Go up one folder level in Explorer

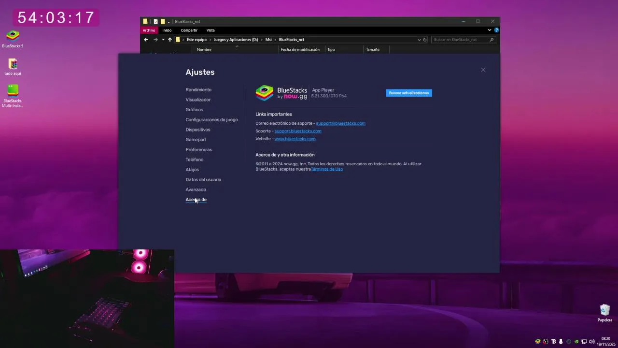(x=170, y=40)
